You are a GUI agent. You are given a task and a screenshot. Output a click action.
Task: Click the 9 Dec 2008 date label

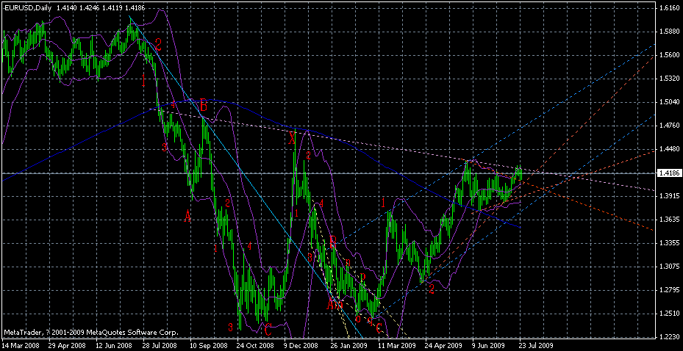302,345
